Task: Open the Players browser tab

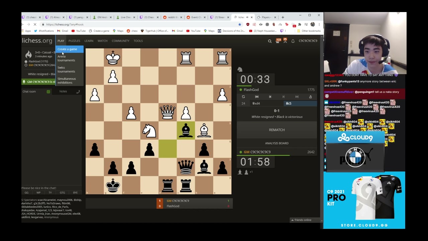Action: 266,17
